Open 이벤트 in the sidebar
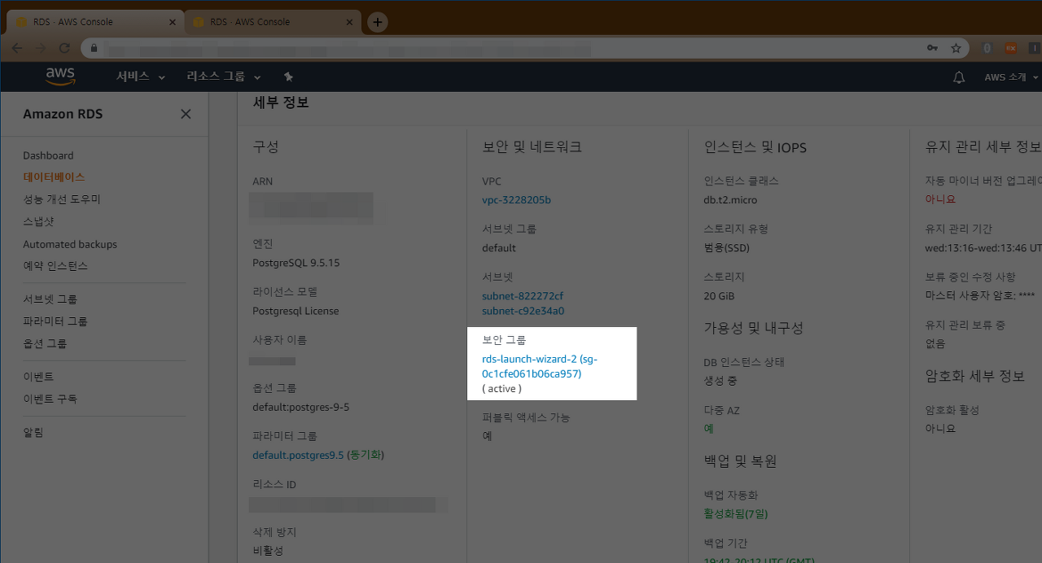Image resolution: width=1042 pixels, height=563 pixels. (x=38, y=377)
